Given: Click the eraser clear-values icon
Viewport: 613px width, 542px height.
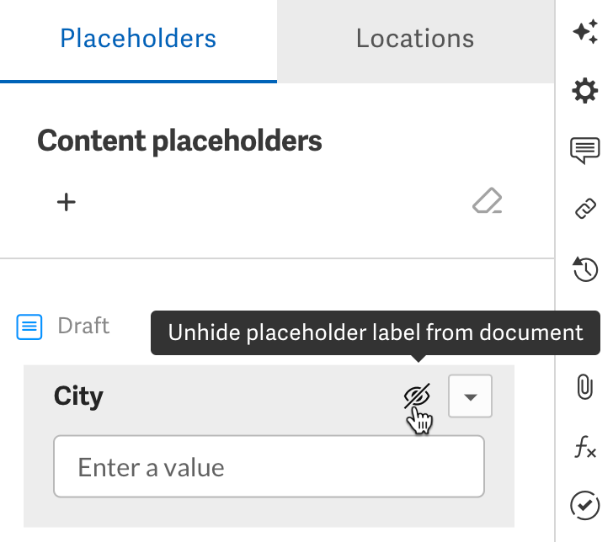Looking at the screenshot, I should coord(487,201).
